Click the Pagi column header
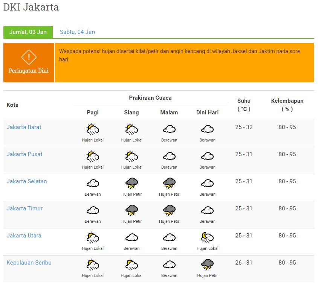Screen dimensions: 318x286 coord(93,113)
